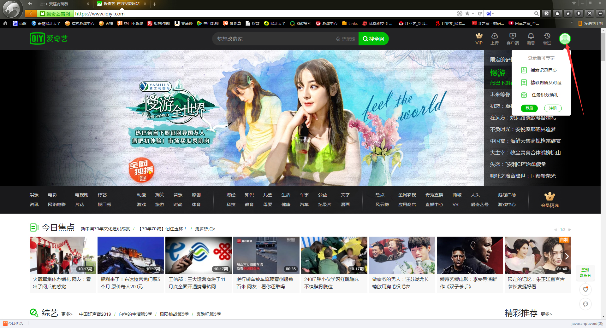
Task: Click the green 搜全网 search button
Action: tap(373, 39)
